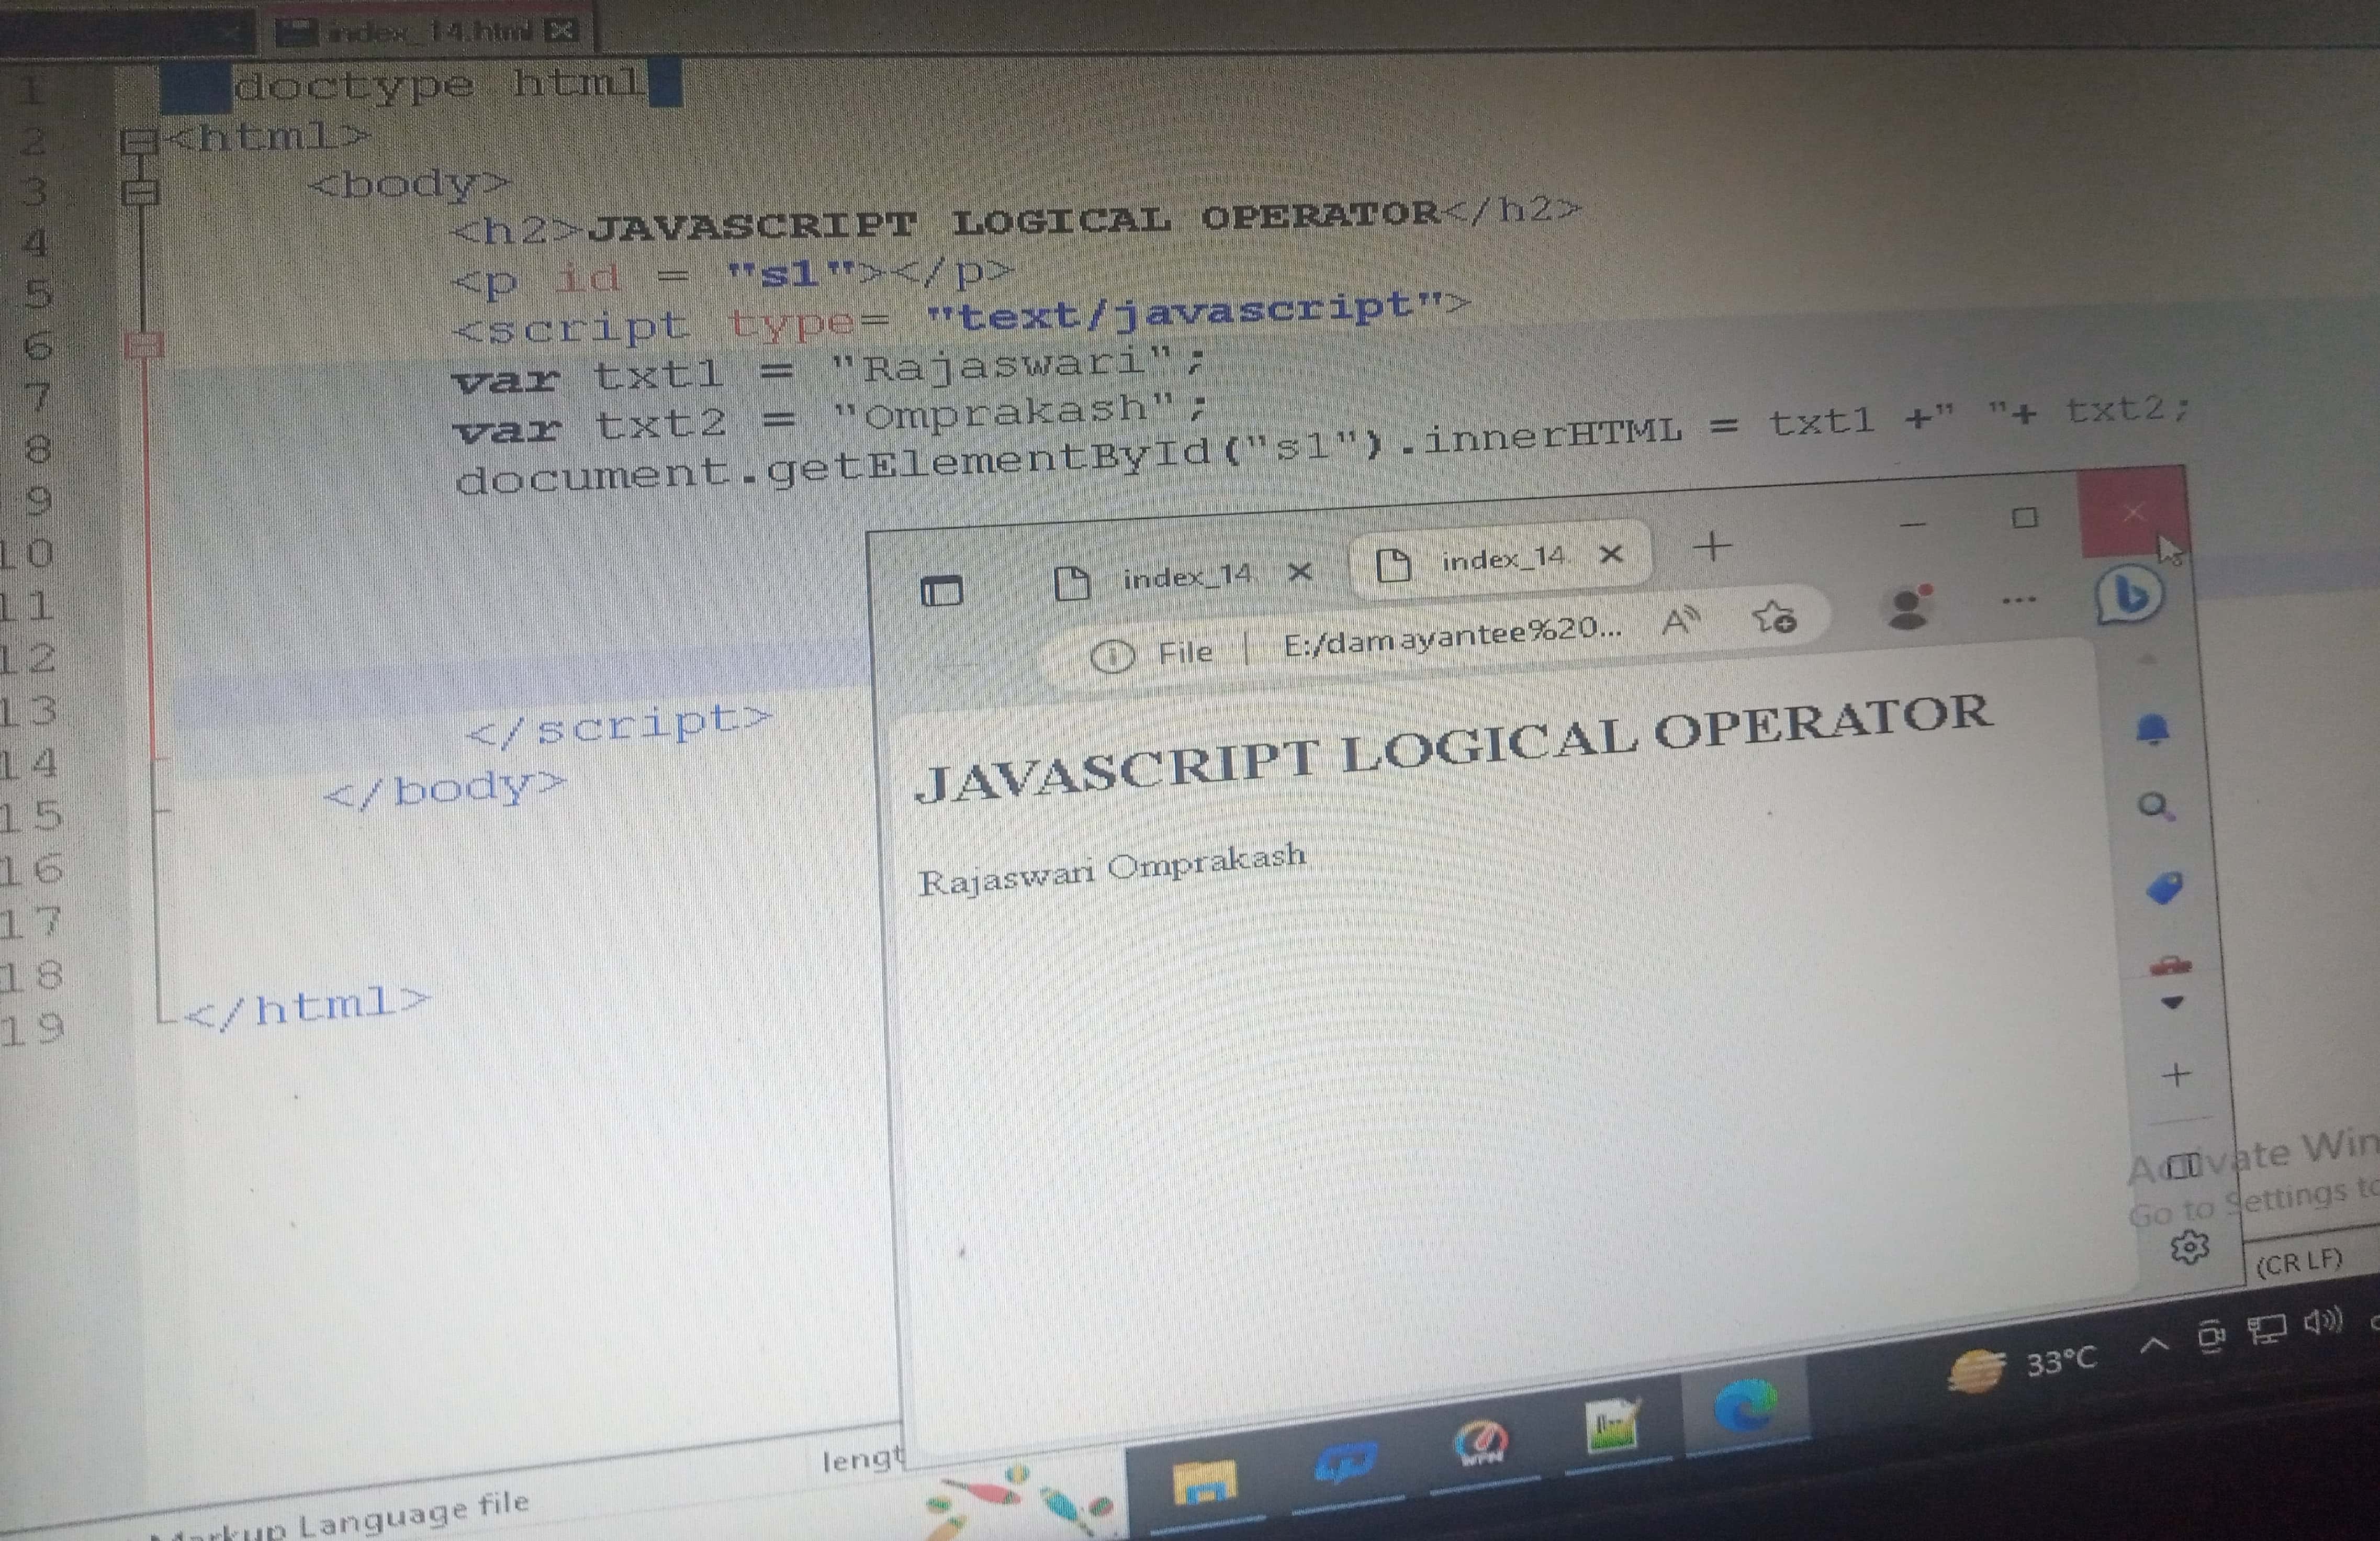The image size is (2380, 1541).
Task: Open a new browser tab with plus
Action: [1712, 546]
